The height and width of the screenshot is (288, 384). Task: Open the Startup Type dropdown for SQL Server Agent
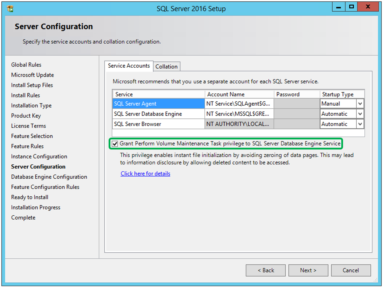click(x=360, y=103)
